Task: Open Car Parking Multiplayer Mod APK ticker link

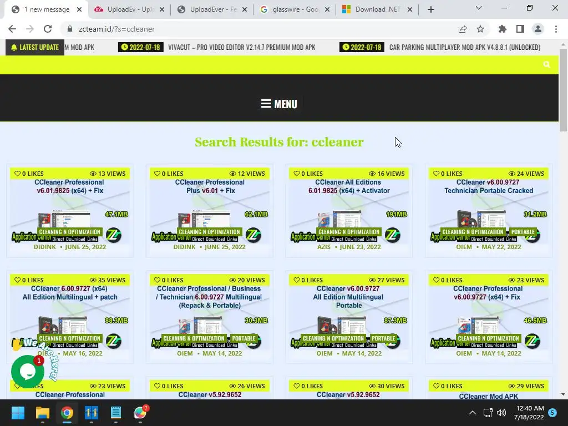Action: click(465, 47)
